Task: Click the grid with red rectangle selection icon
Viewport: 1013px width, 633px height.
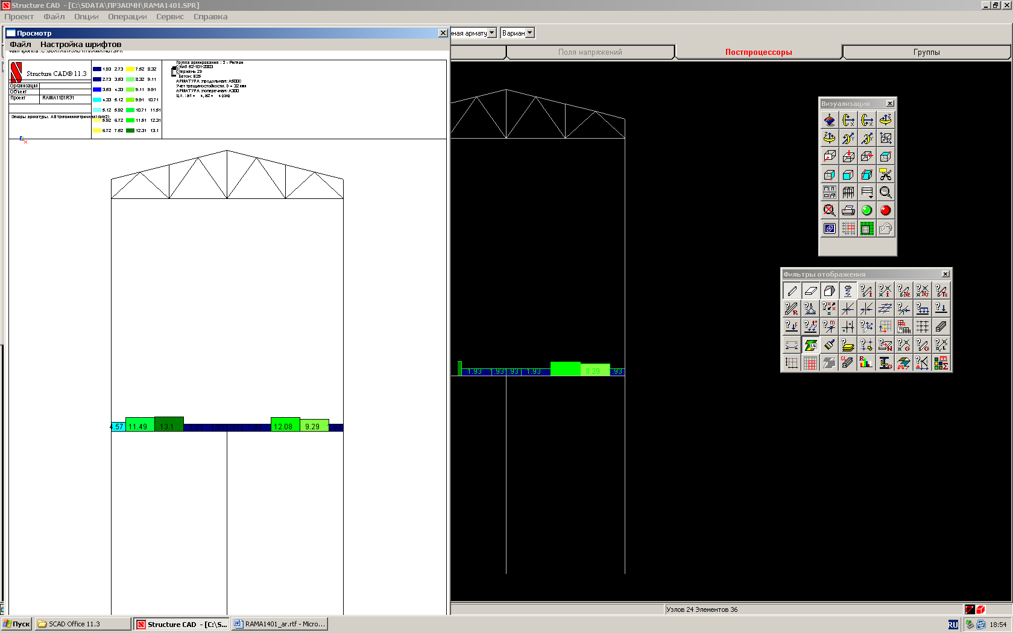Action: pos(848,228)
